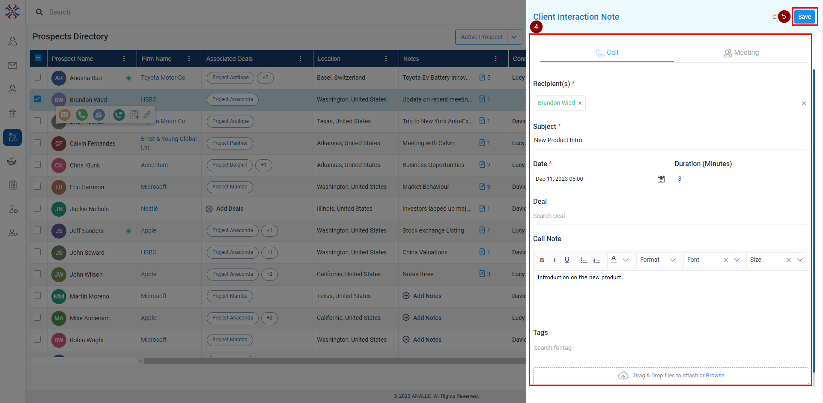Screen dimensions: 823x403
Task: Open the handshake deals sidebar icon
Action: (12, 161)
